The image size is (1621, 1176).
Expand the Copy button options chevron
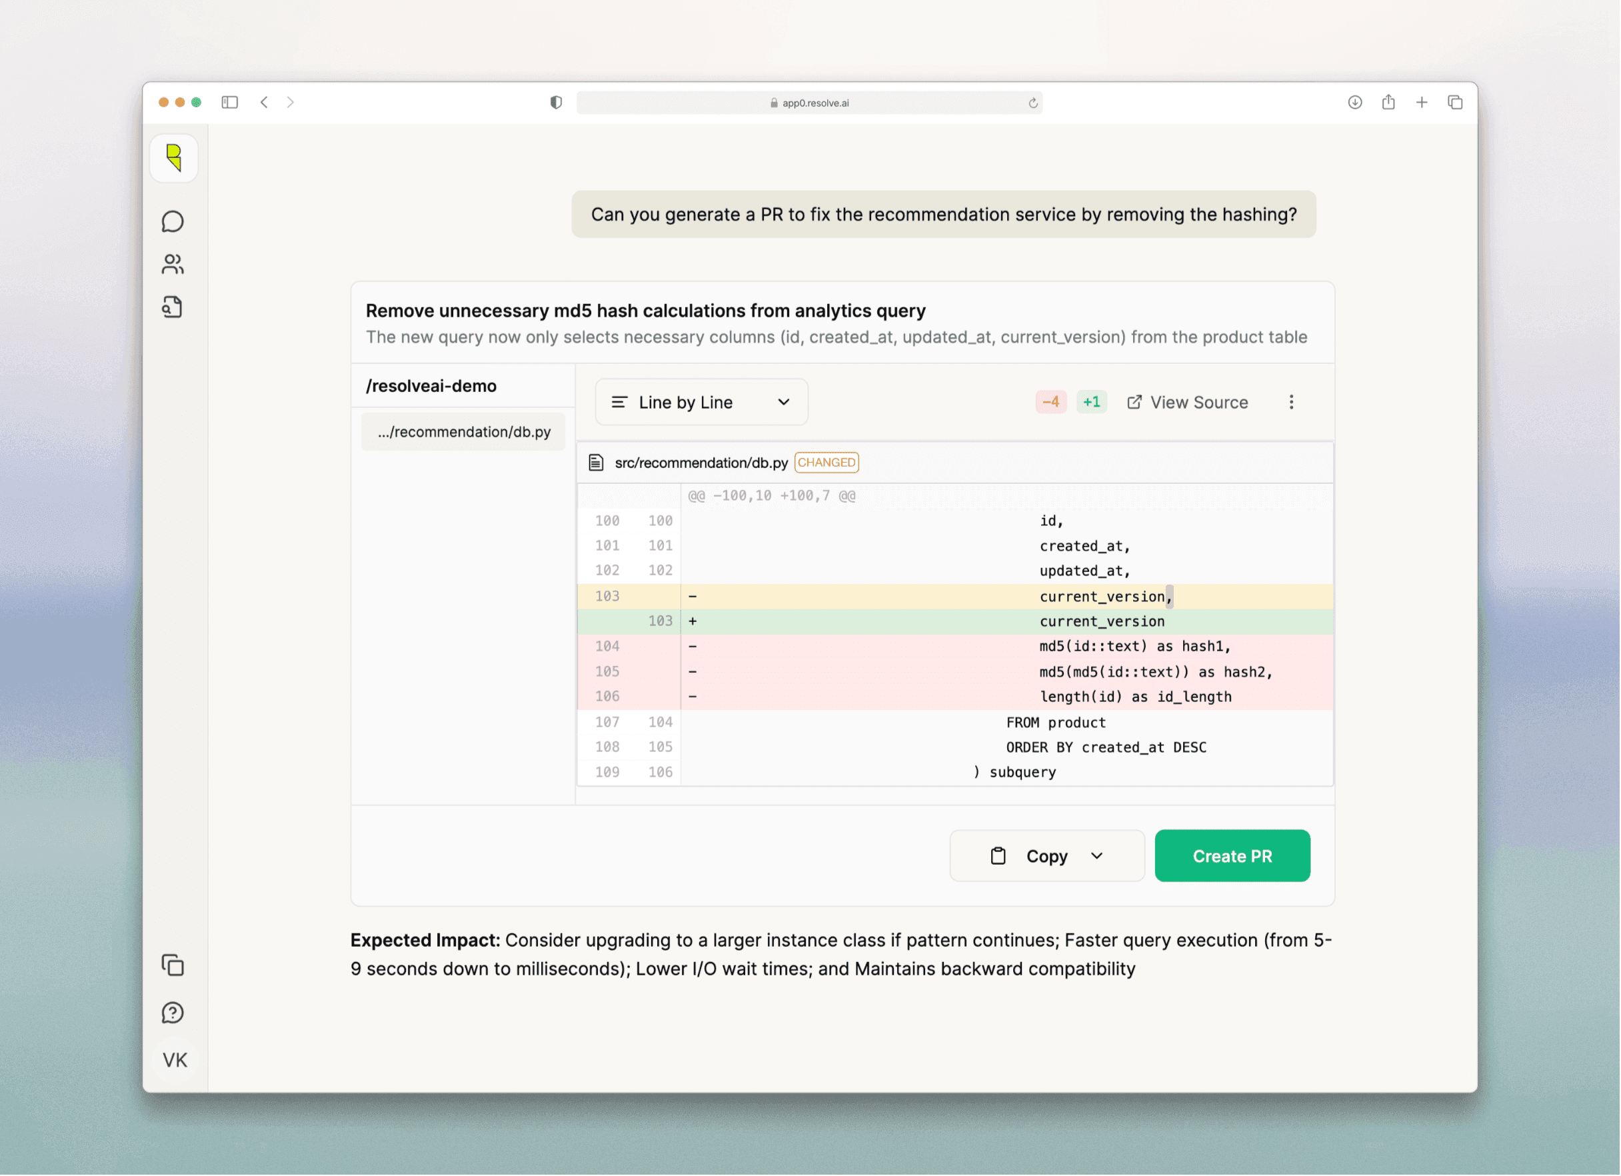[x=1096, y=856]
